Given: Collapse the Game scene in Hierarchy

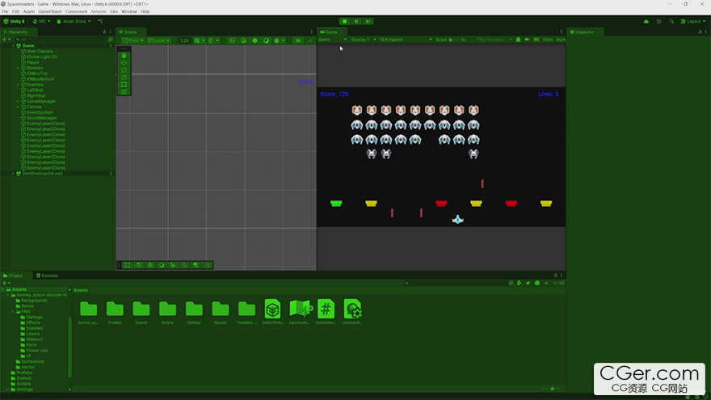Looking at the screenshot, I should [x=13, y=46].
